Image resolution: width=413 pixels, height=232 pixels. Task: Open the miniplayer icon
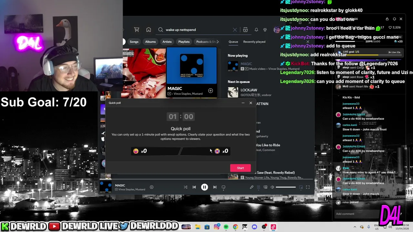coord(301,187)
